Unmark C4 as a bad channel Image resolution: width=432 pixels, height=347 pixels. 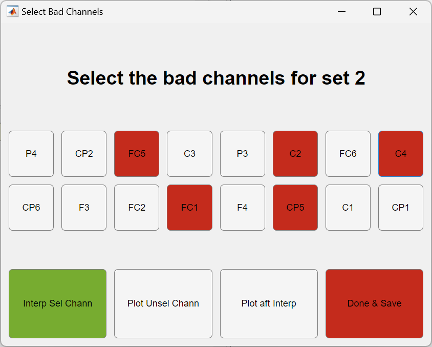(x=401, y=154)
